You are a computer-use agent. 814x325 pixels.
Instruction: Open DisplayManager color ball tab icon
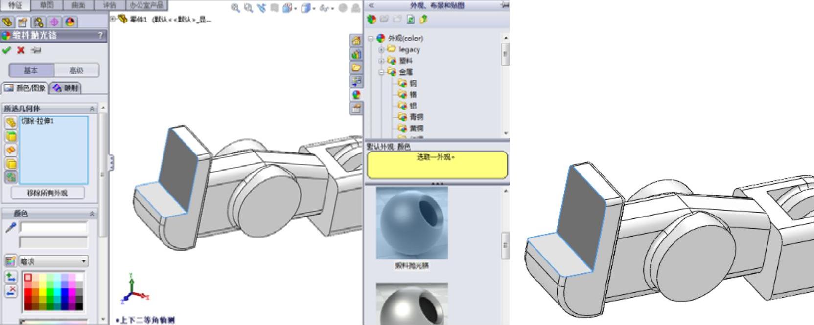pos(70,22)
